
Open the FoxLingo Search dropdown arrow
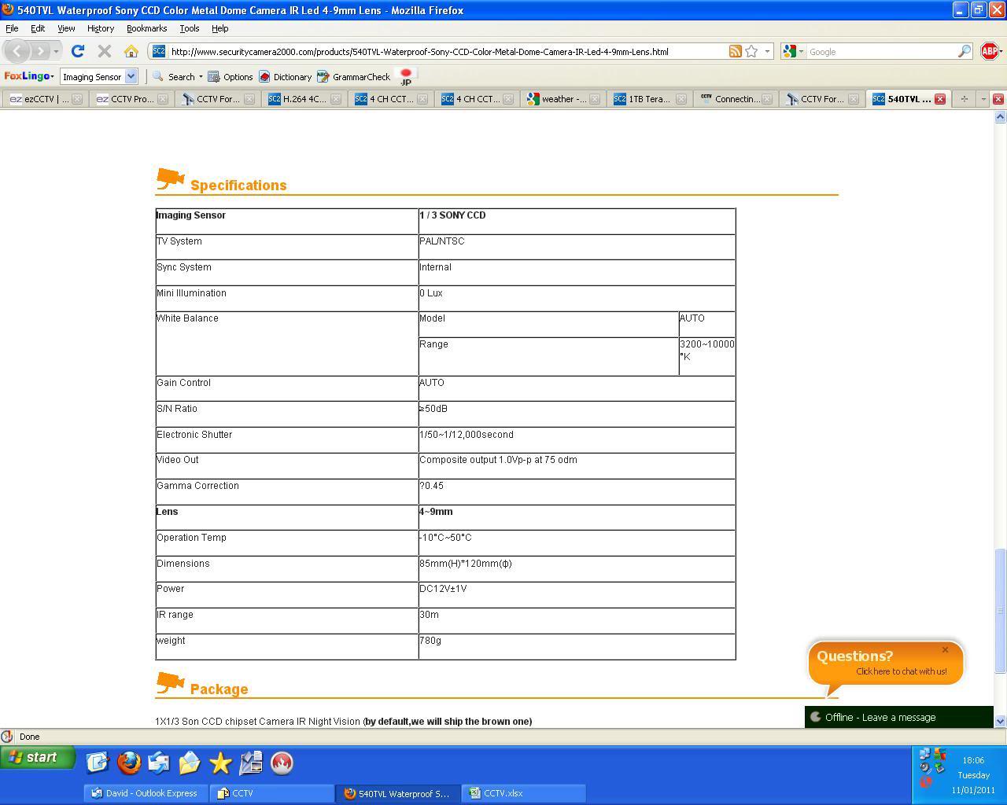tap(201, 76)
